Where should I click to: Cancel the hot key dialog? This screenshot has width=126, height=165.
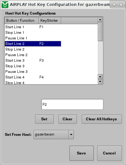[x=110, y=153]
